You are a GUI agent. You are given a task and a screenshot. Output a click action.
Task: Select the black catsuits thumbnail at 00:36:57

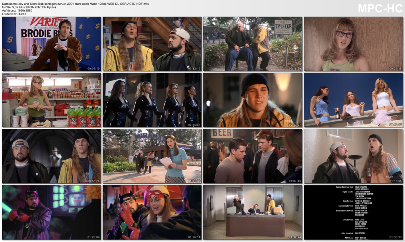click(152, 100)
